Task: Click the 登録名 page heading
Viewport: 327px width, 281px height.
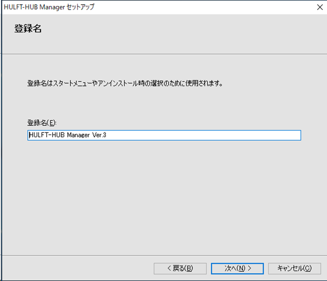Action: [28, 28]
